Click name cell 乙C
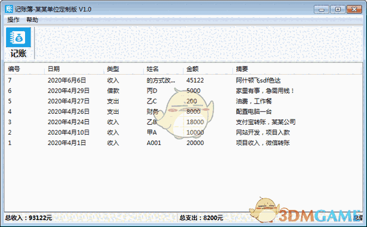The image size is (367, 227). coord(152,101)
